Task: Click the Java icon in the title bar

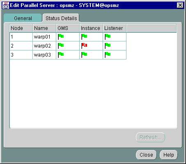Action: tap(6, 5)
